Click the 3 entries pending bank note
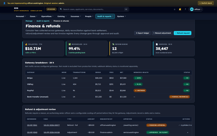 coord(77,53)
